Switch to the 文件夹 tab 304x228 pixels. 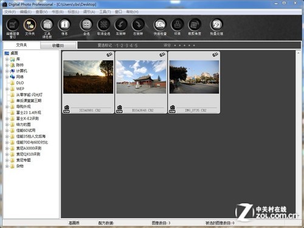click(21, 45)
